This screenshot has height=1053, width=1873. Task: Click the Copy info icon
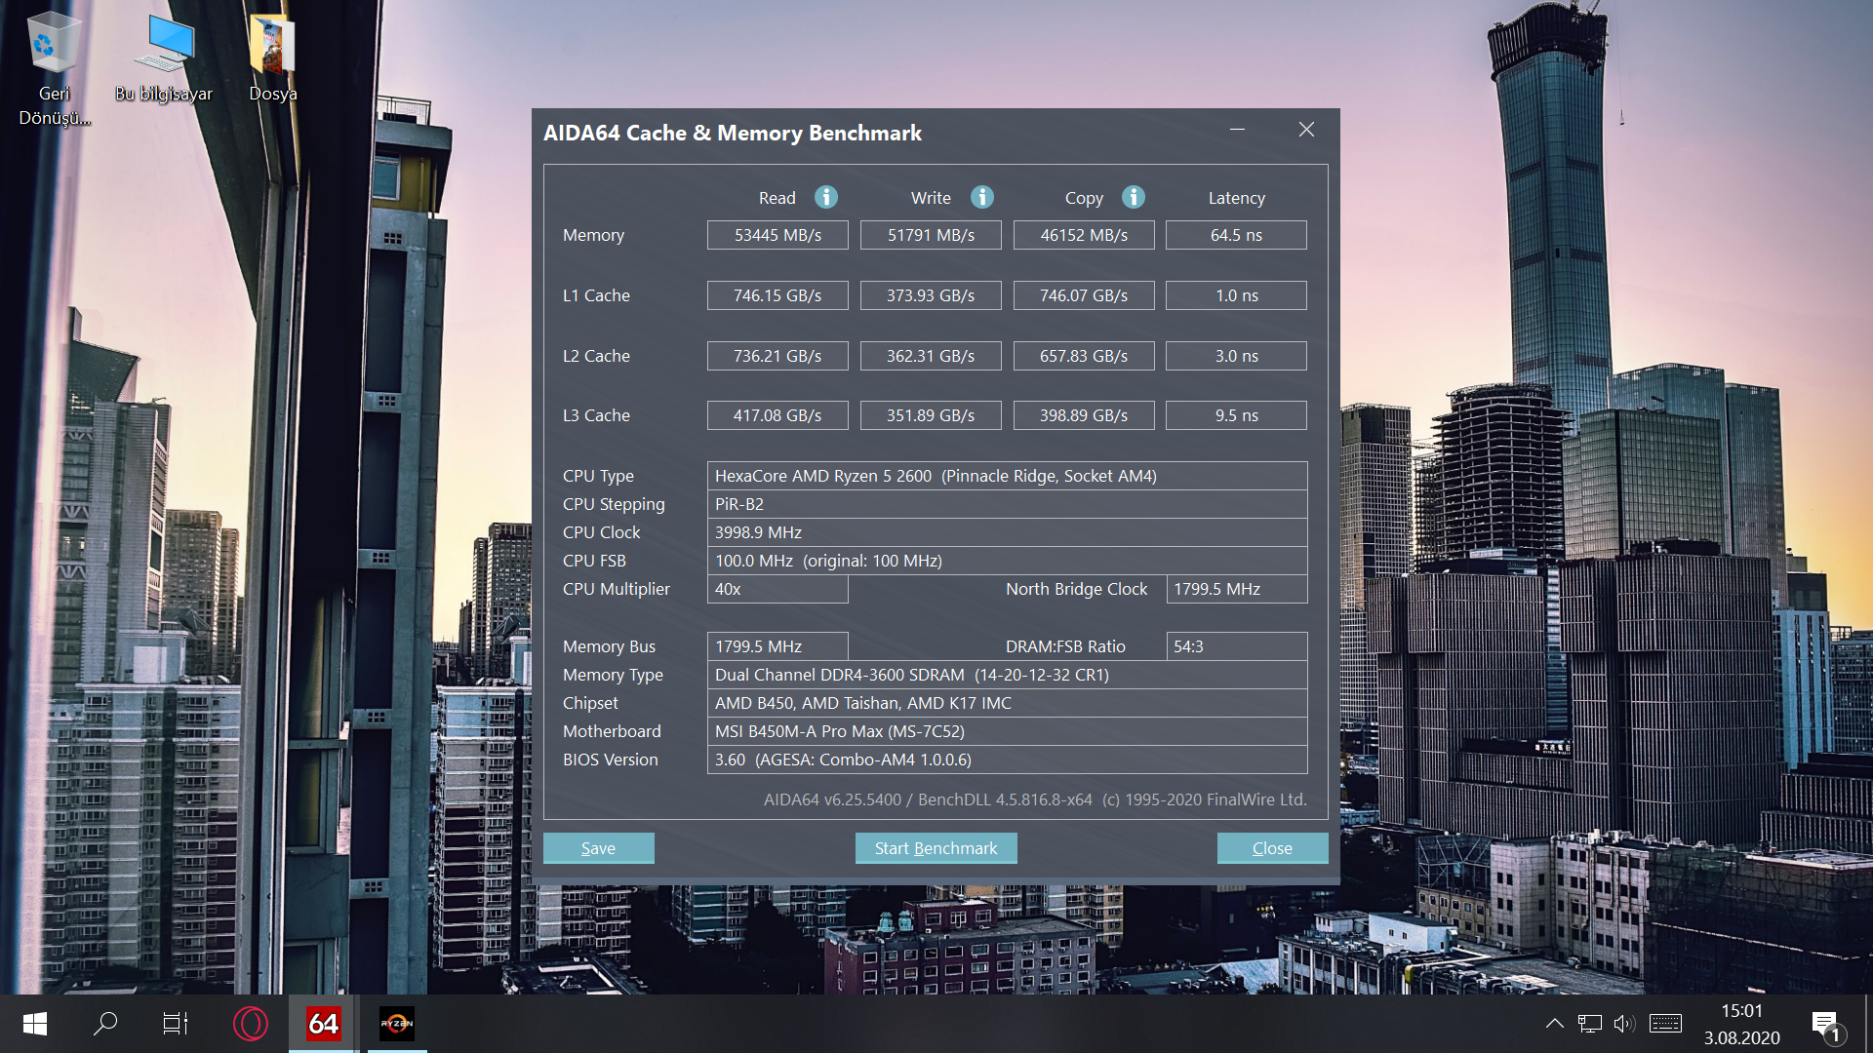[1133, 197]
